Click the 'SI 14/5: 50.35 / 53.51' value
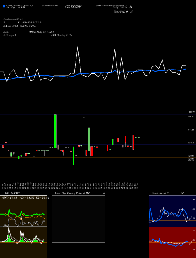 [x=30, y=23]
